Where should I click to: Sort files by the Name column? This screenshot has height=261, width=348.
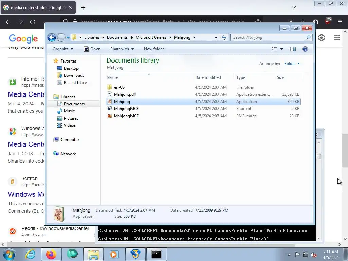[149, 77]
